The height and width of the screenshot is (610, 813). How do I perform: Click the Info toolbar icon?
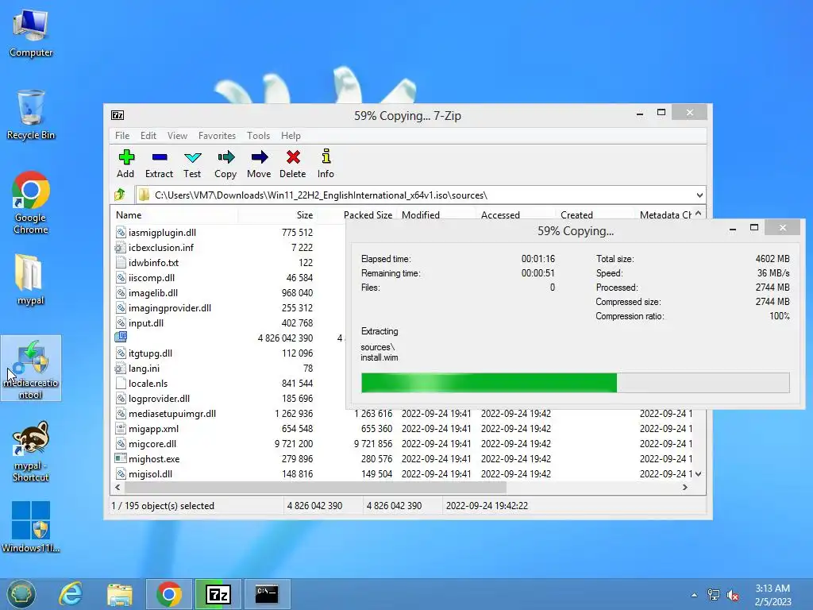point(326,156)
